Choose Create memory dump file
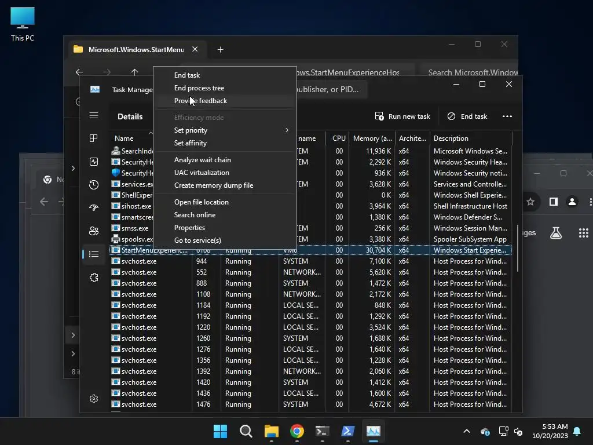The width and height of the screenshot is (593, 445). (225, 185)
